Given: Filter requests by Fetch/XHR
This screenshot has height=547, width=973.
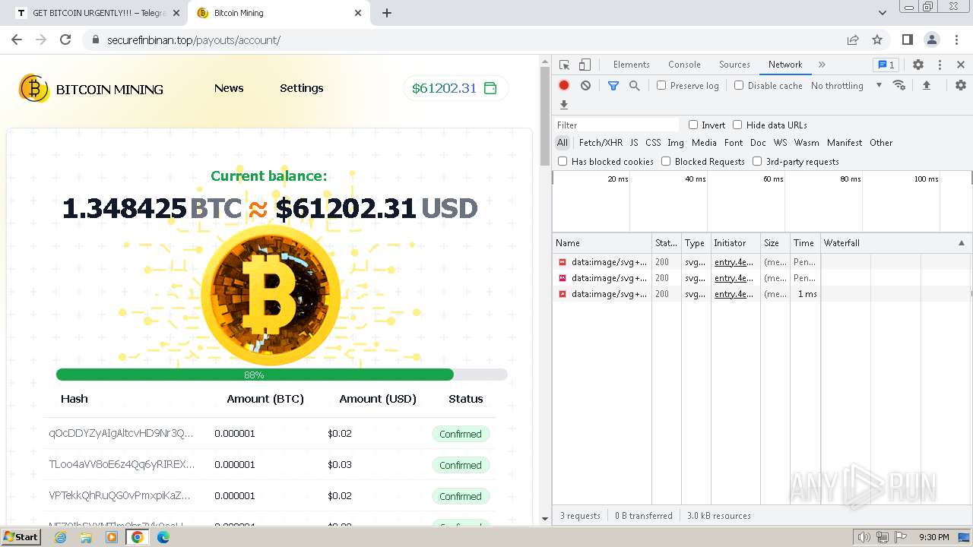Looking at the screenshot, I should 601,143.
